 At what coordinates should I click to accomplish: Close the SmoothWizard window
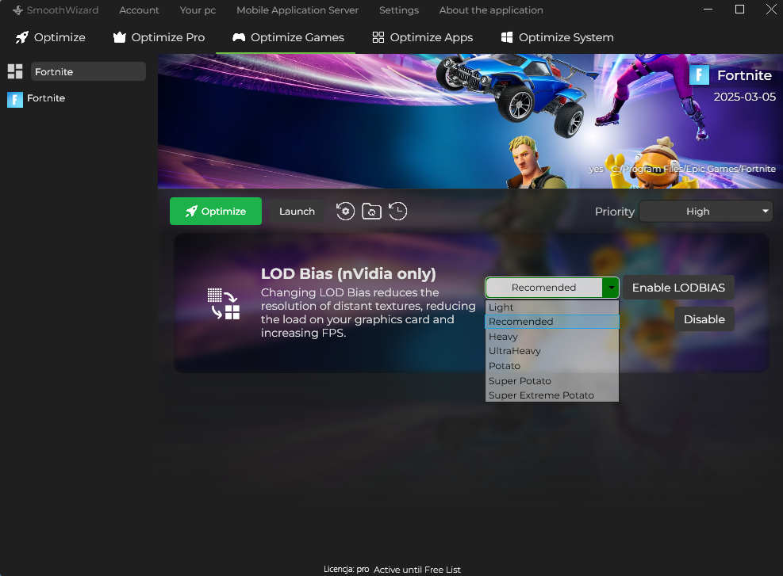point(771,10)
